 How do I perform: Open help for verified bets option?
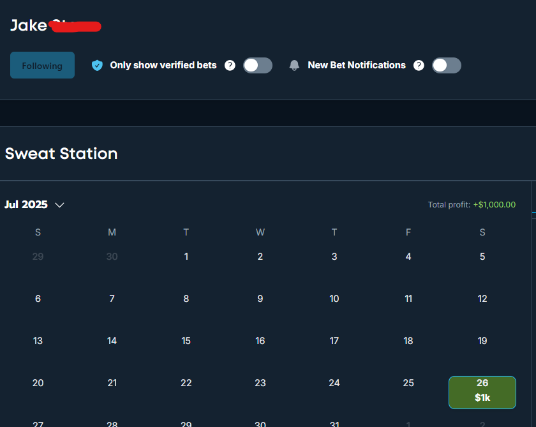(230, 65)
